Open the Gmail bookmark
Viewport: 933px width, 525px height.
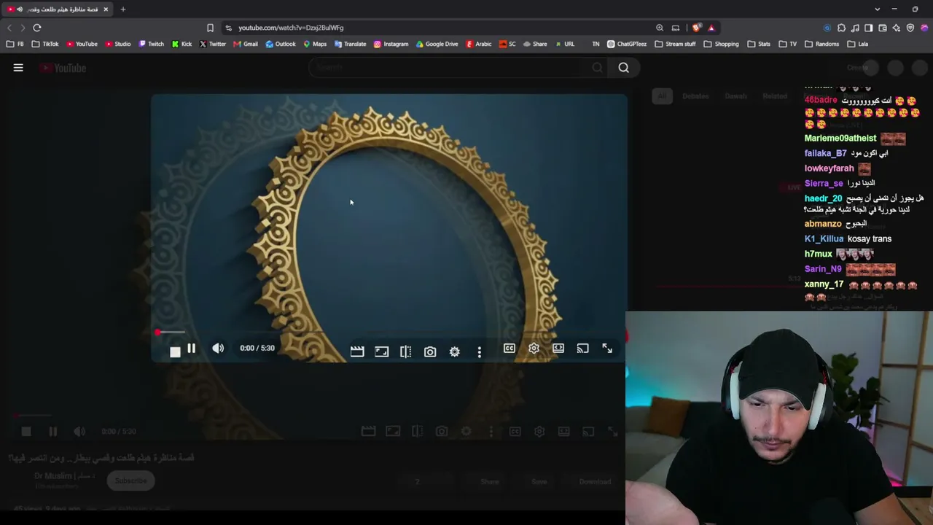(x=246, y=44)
